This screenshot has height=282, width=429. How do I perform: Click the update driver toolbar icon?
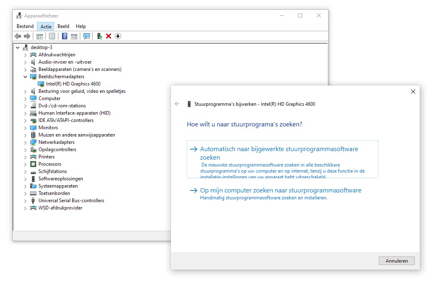click(100, 36)
